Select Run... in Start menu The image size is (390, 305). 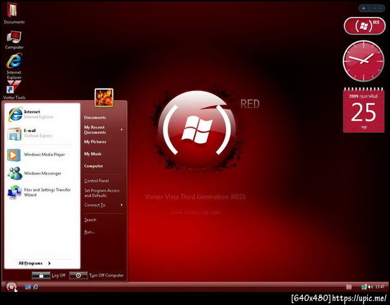pos(89,232)
